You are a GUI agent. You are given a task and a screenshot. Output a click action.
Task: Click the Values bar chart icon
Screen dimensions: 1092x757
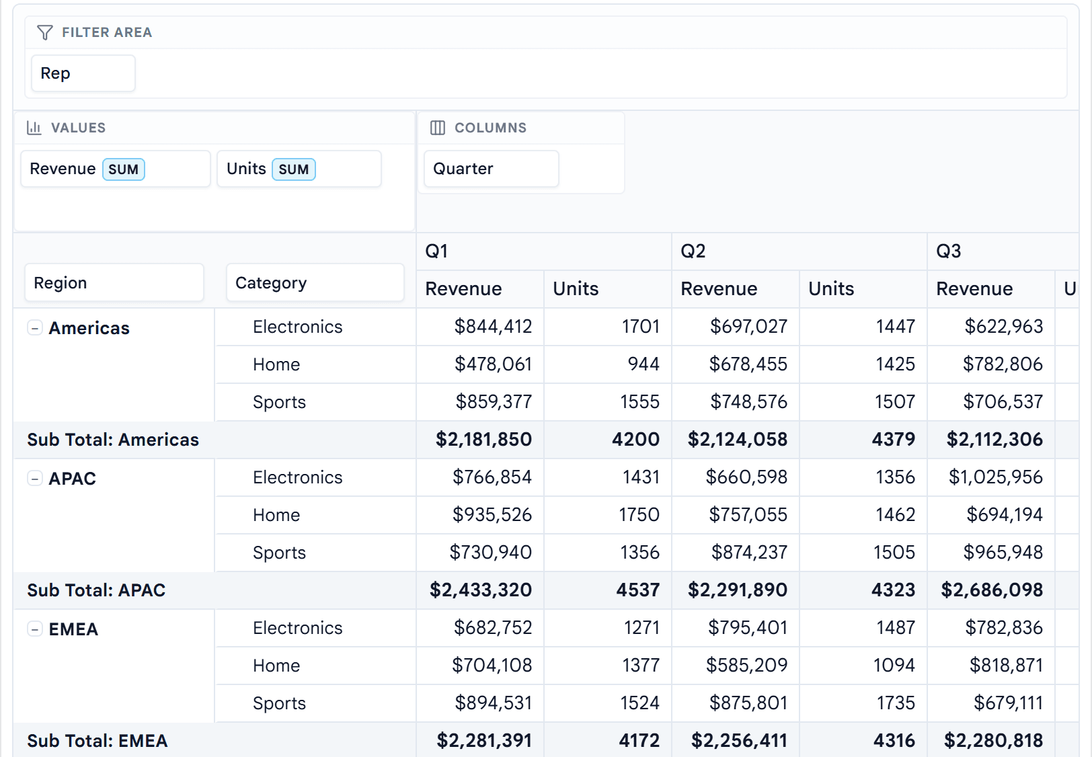(34, 128)
